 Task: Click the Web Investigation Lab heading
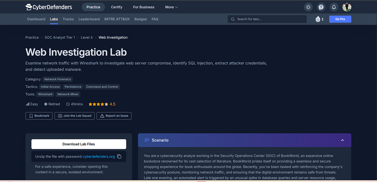tap(76, 52)
